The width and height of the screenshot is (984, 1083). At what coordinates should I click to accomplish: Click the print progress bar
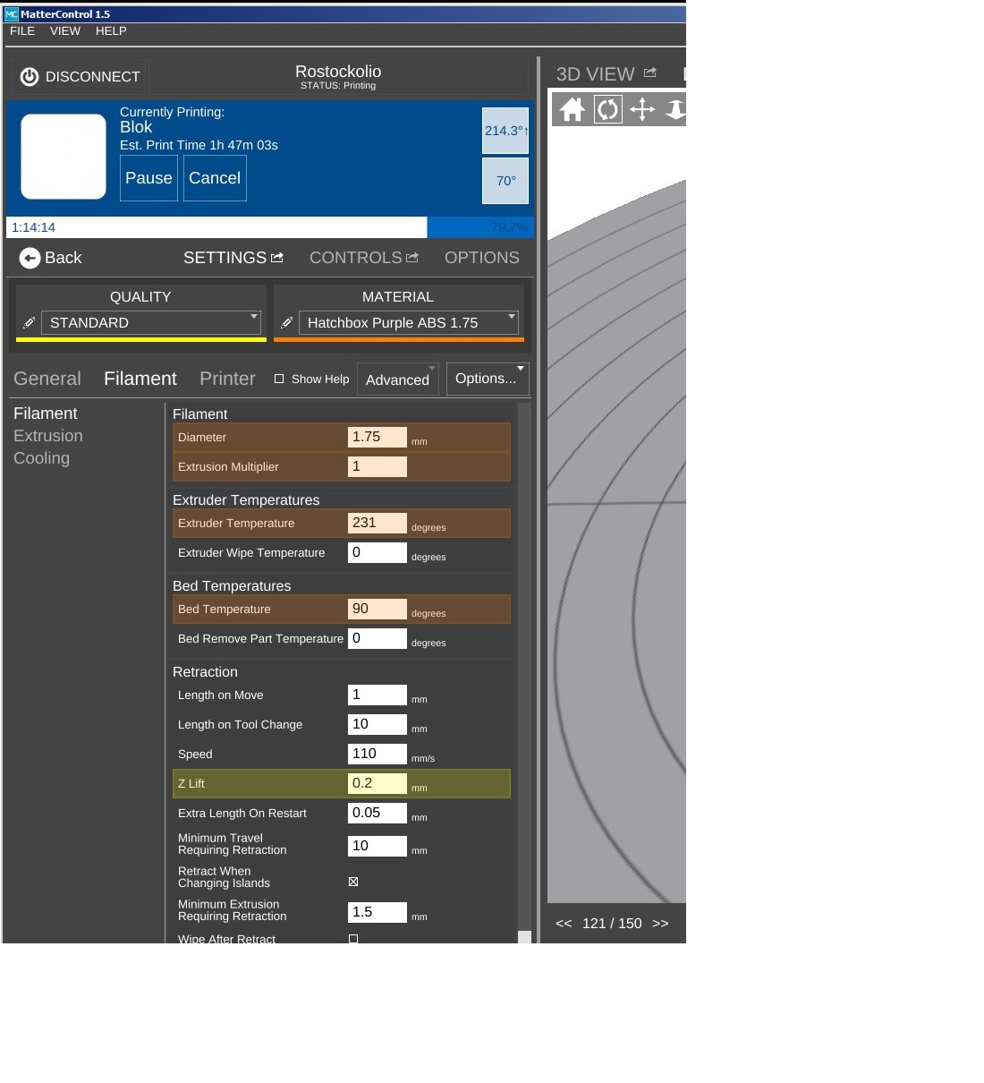point(268,227)
